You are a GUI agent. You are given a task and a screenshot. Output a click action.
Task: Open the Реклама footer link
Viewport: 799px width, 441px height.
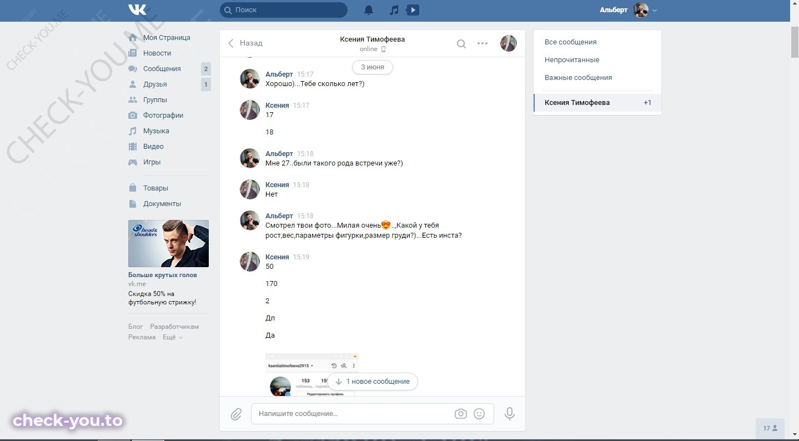(142, 337)
